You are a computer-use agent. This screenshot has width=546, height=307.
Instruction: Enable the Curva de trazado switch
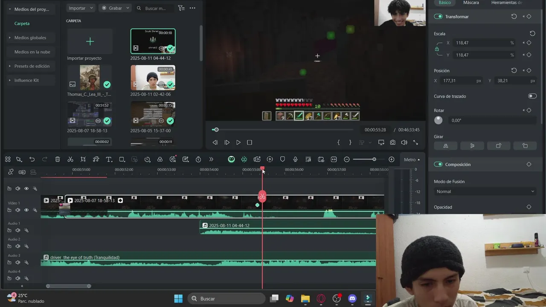pos(532,96)
